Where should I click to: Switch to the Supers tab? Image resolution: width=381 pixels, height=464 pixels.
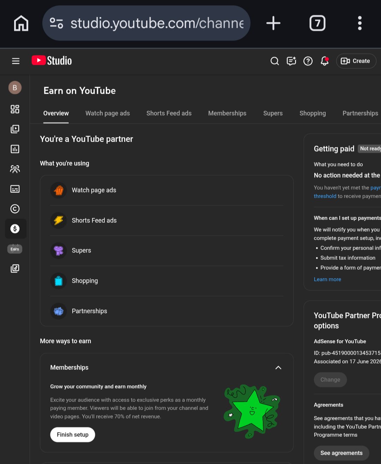click(x=273, y=113)
